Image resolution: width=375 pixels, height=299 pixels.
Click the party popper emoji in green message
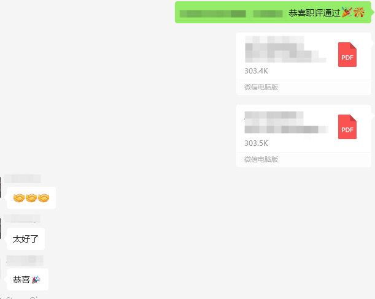point(347,12)
